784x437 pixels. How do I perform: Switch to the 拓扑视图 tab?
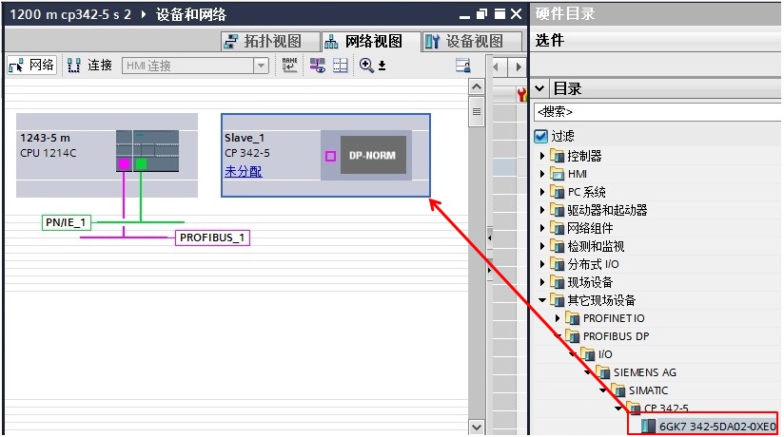tap(270, 42)
